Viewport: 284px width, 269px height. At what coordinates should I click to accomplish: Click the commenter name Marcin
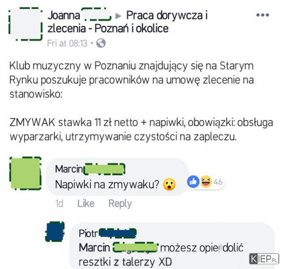pos(69,169)
